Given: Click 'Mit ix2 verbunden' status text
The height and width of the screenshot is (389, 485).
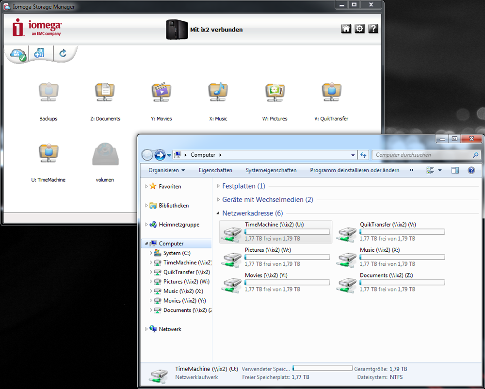Looking at the screenshot, I should [216, 30].
